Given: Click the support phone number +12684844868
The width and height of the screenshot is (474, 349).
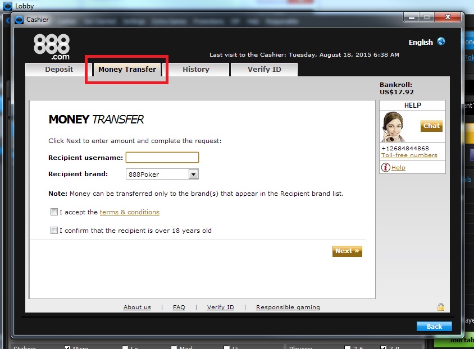Looking at the screenshot, I should point(405,148).
